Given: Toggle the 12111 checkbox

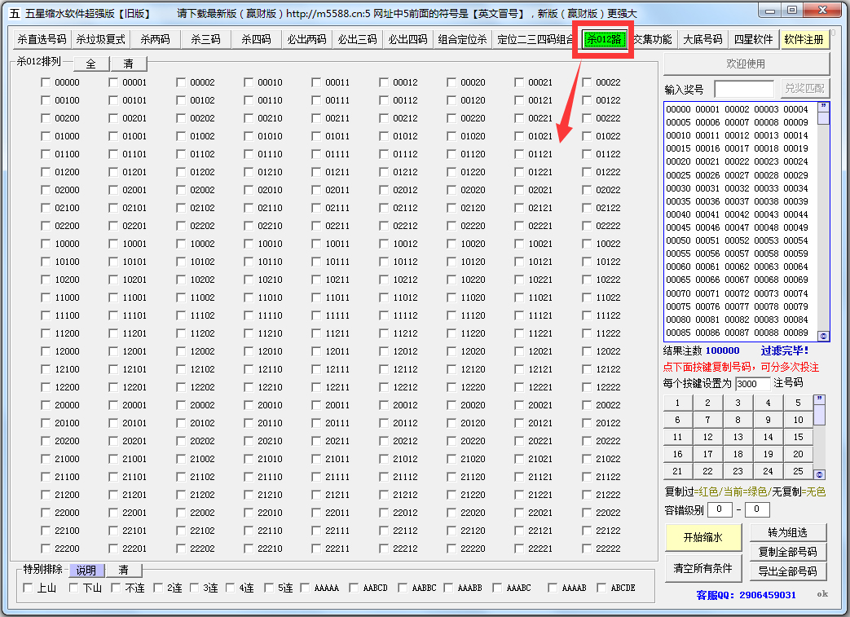Looking at the screenshot, I should click(317, 369).
